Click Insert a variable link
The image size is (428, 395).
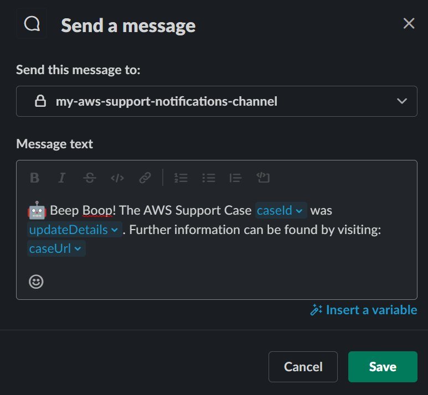(364, 310)
